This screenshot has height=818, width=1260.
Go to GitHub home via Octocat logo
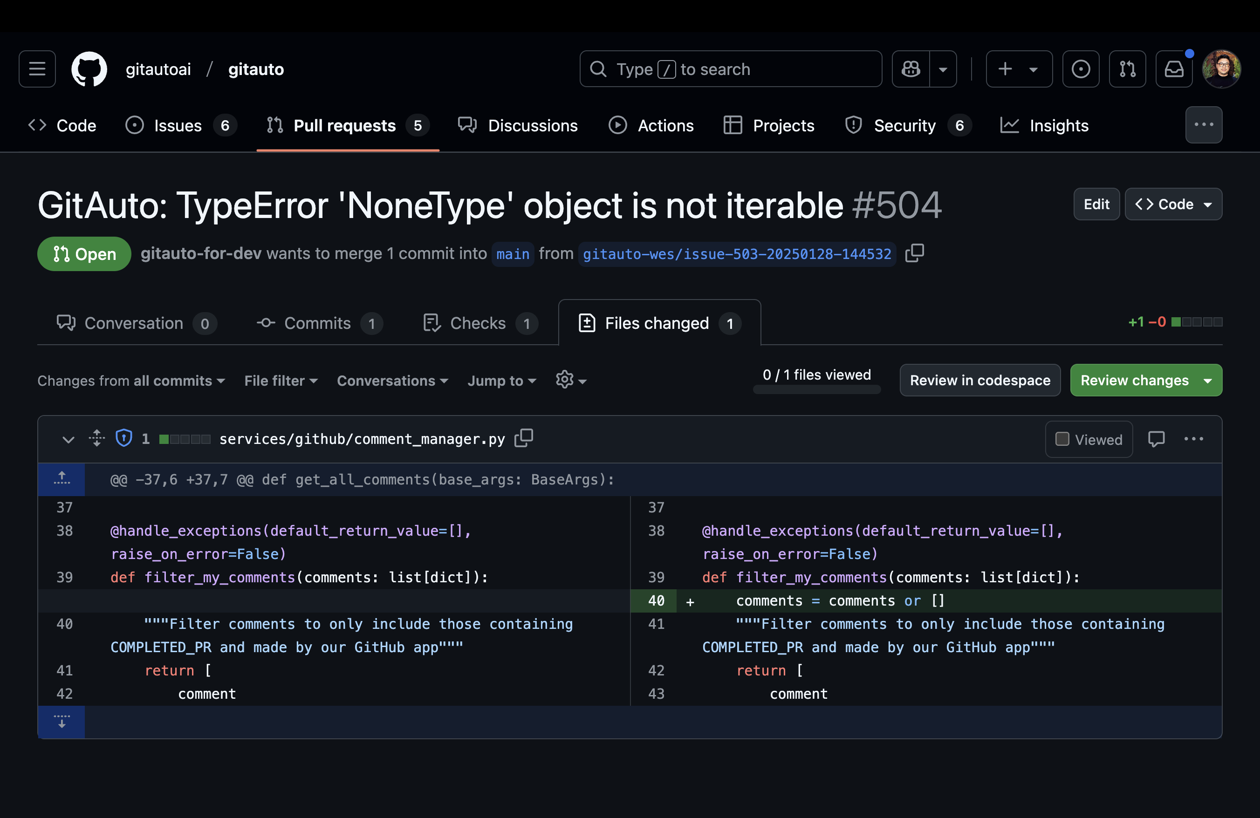tap(89, 69)
